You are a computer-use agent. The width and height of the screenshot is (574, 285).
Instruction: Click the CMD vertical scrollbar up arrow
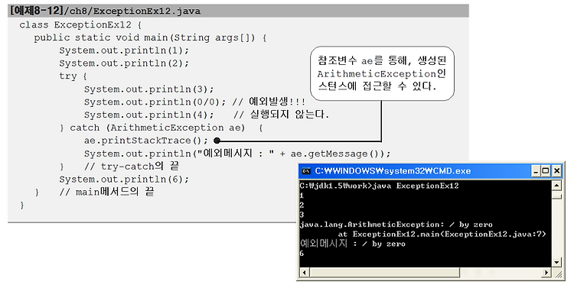click(557, 185)
